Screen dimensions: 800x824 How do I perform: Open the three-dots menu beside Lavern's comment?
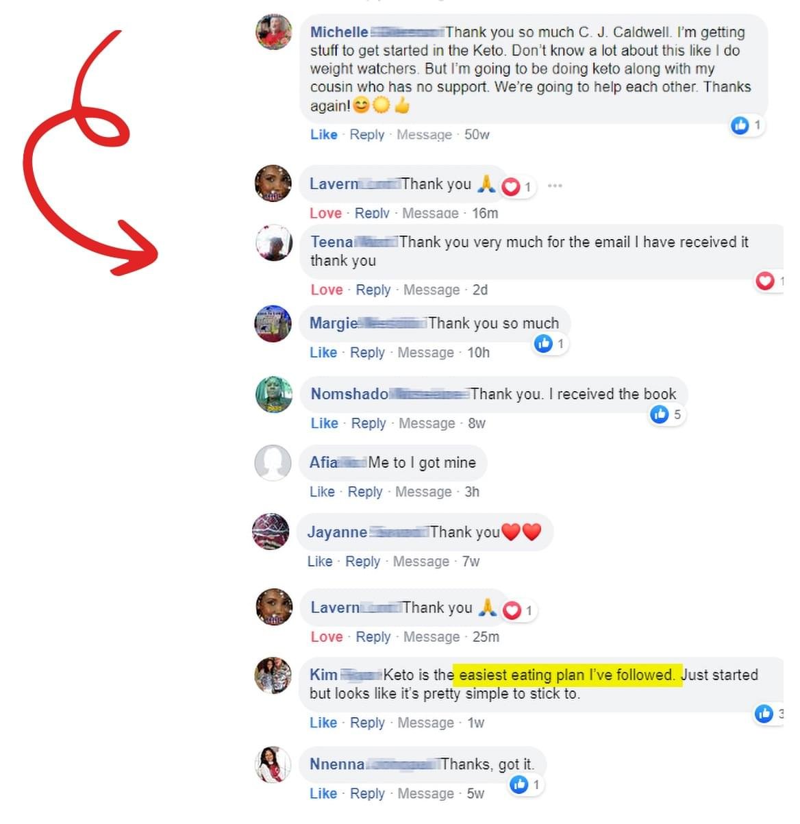click(x=555, y=186)
